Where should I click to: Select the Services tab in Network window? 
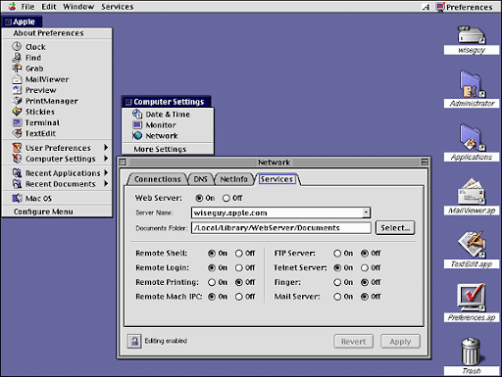(x=276, y=179)
